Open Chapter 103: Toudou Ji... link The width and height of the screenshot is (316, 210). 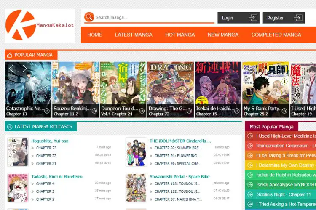coord(177,183)
